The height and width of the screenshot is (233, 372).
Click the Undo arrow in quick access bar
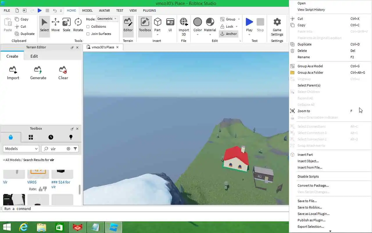55,10
